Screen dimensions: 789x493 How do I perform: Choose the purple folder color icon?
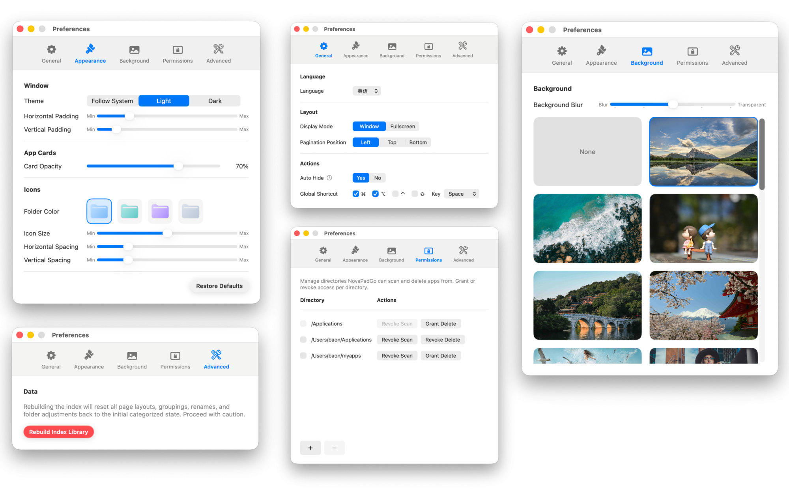point(160,211)
